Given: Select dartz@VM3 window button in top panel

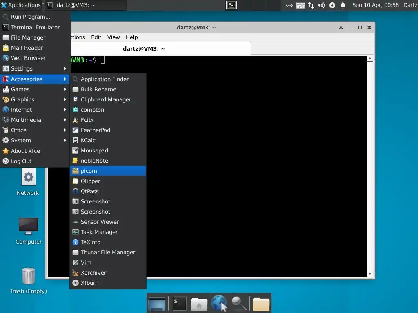Looking at the screenshot, I should pyautogui.click(x=85, y=5).
